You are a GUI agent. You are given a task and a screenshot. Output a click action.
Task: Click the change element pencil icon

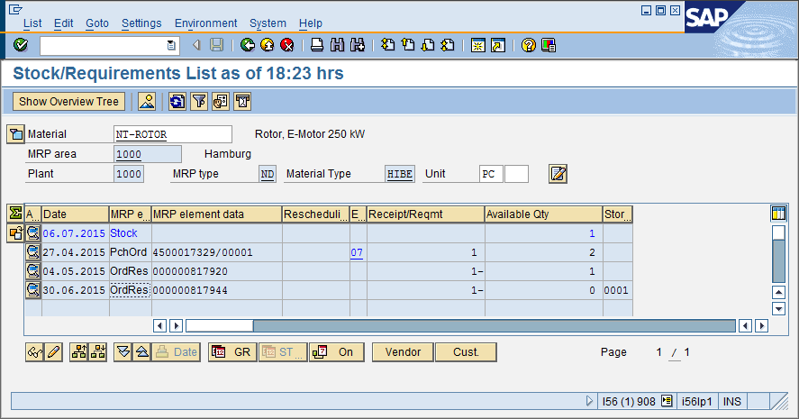point(53,352)
